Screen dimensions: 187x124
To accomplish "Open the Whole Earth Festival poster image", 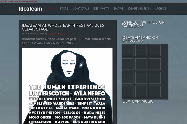I will coord(67,86).
